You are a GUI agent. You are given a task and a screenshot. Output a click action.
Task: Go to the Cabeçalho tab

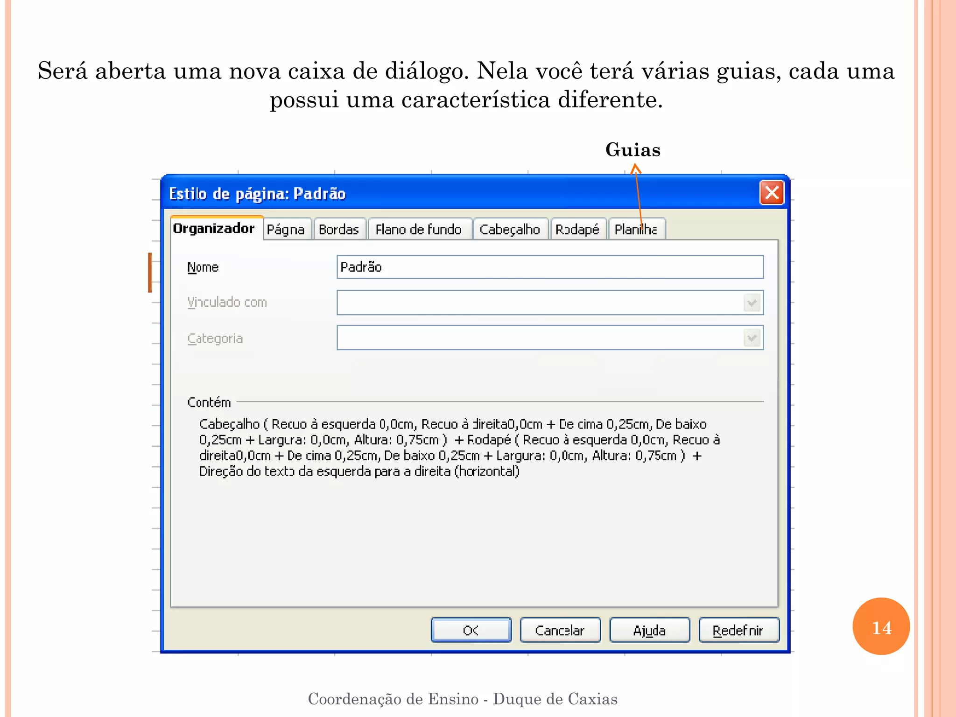510,229
